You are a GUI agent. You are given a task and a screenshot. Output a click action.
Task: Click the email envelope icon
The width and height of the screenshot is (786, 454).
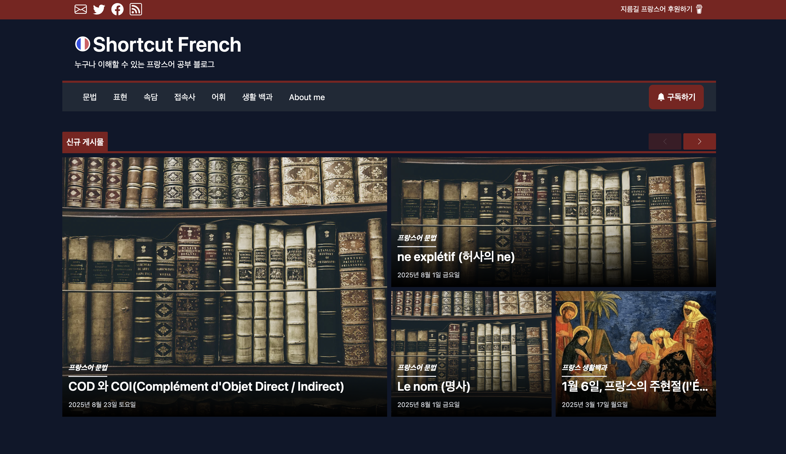click(x=80, y=9)
